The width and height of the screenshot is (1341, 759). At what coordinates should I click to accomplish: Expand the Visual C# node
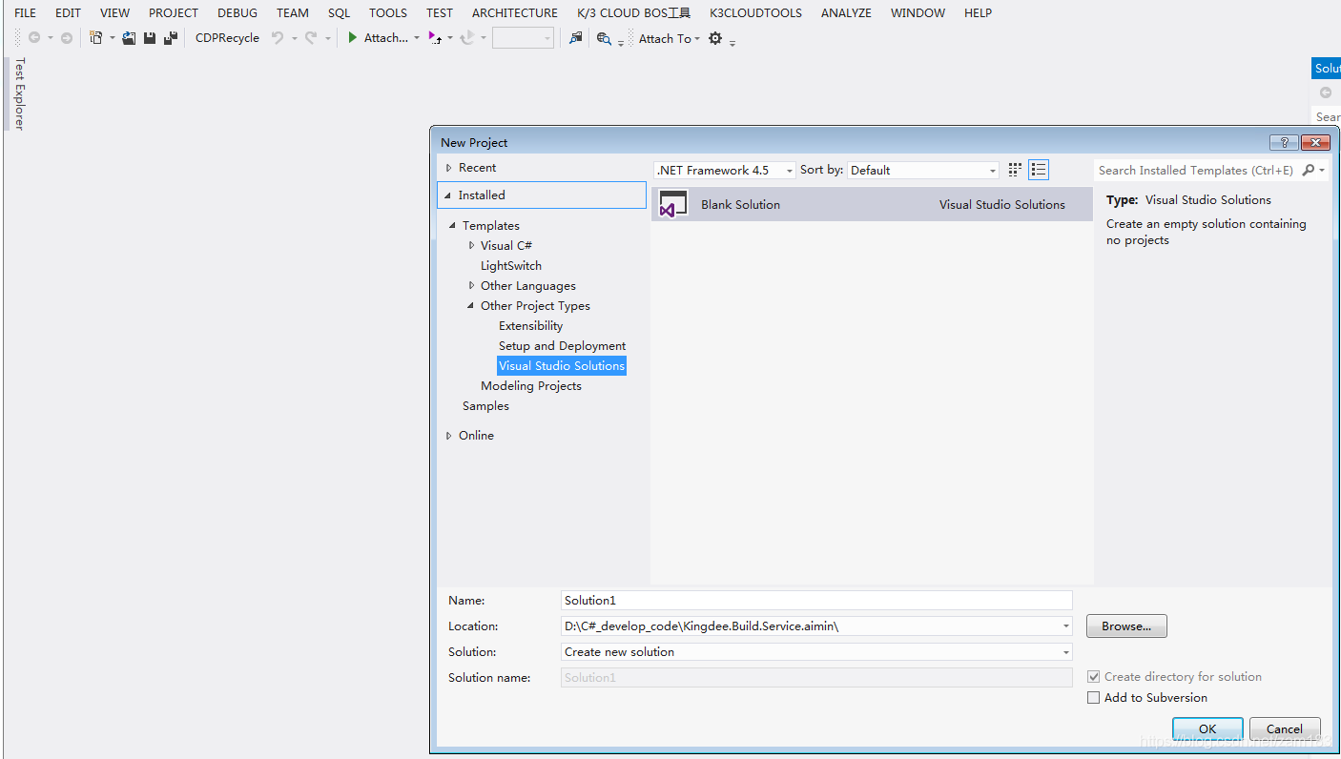click(x=471, y=246)
